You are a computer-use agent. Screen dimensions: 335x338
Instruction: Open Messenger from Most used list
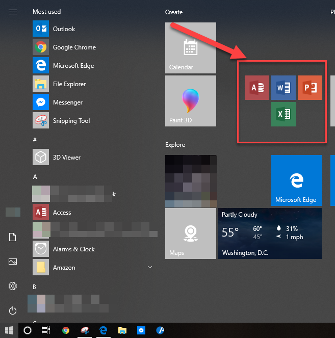pyautogui.click(x=67, y=102)
